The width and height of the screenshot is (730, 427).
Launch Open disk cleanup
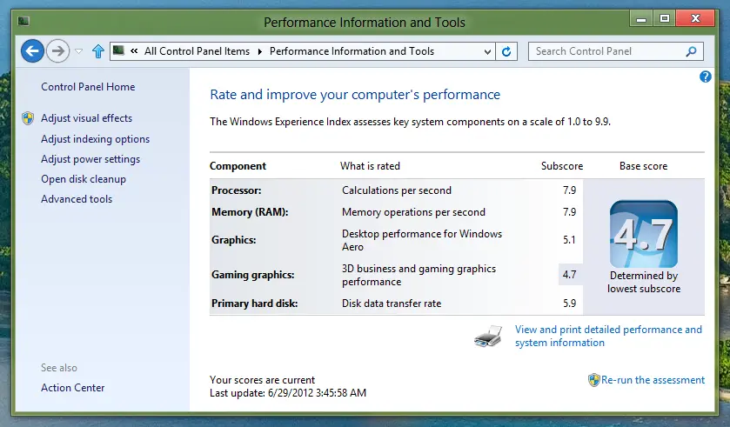[84, 179]
